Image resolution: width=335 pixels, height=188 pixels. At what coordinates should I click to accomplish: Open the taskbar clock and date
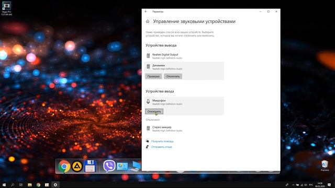pos(320,185)
